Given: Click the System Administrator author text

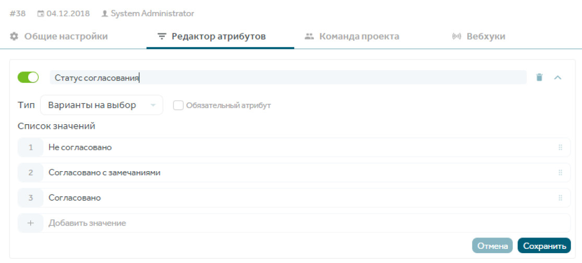Looking at the screenshot, I should [152, 14].
